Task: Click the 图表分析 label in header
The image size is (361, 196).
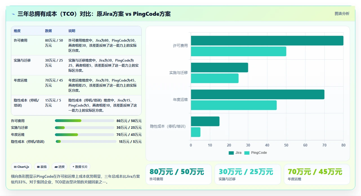Action: [342, 14]
